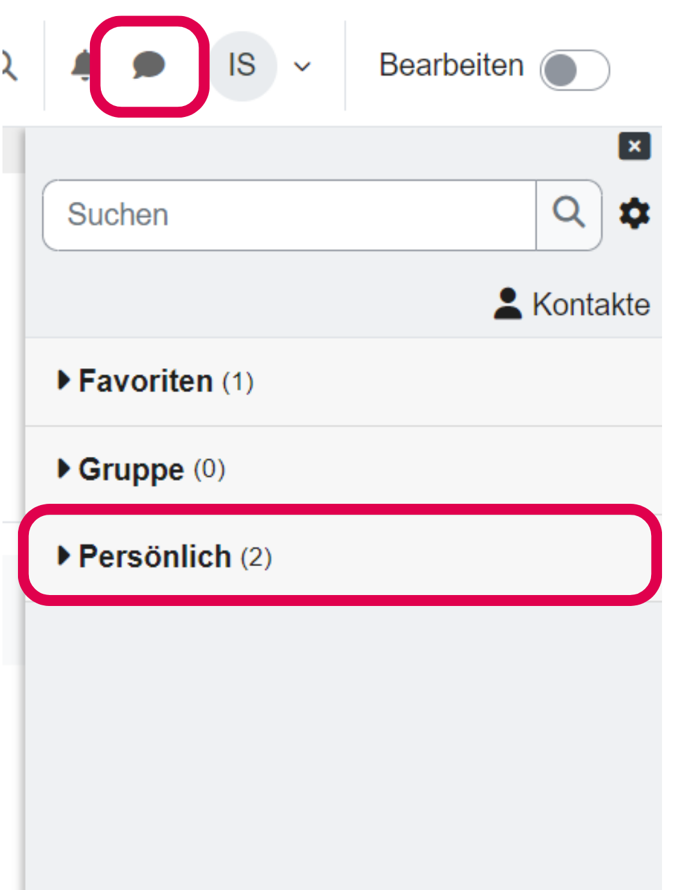Open the Kontakte contacts link
This screenshot has height=890, width=680.
pos(590,305)
